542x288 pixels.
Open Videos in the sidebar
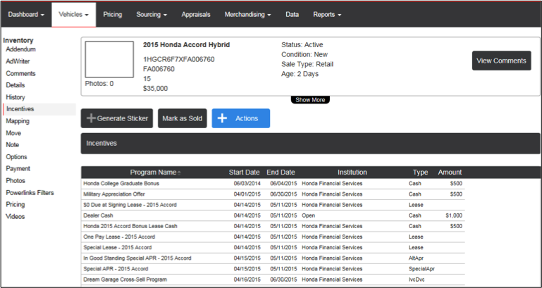pos(16,217)
